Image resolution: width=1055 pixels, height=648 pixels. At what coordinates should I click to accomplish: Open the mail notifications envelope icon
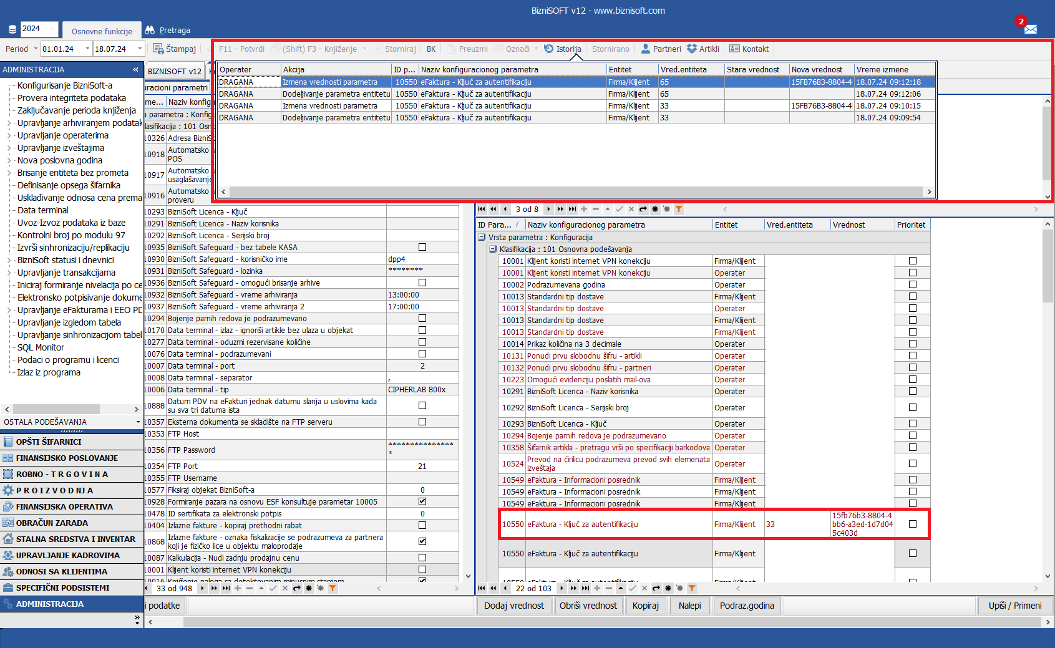(x=1030, y=29)
